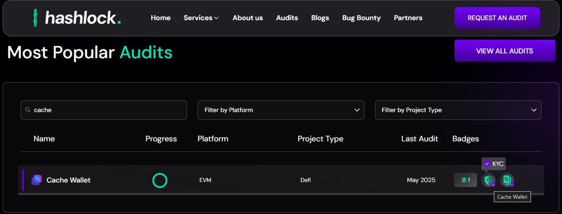This screenshot has width=562, height=214.
Task: Click the Cache Wallet logo icon
Action: [x=37, y=180]
